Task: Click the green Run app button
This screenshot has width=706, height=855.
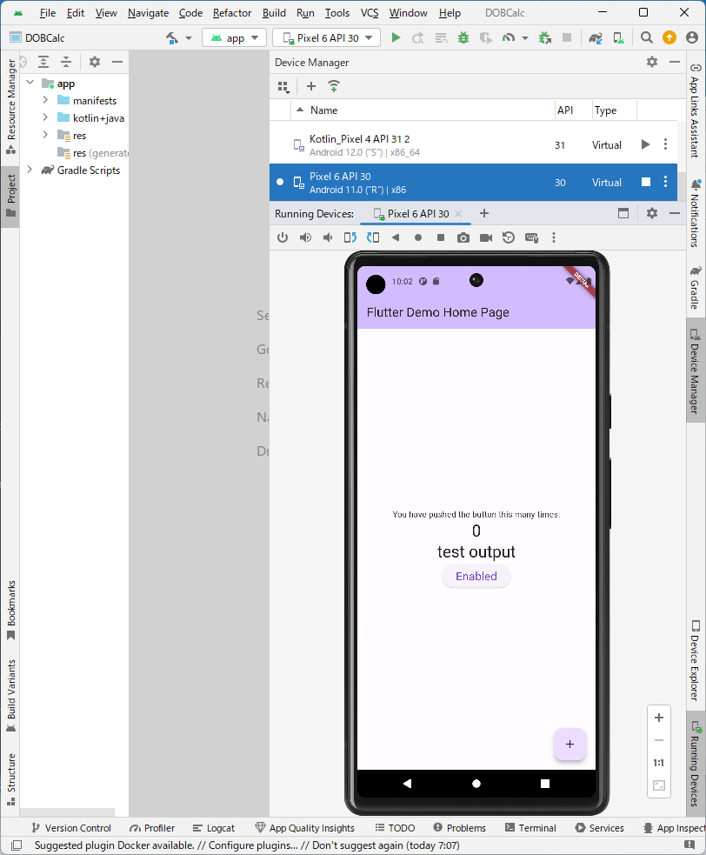Action: [396, 37]
